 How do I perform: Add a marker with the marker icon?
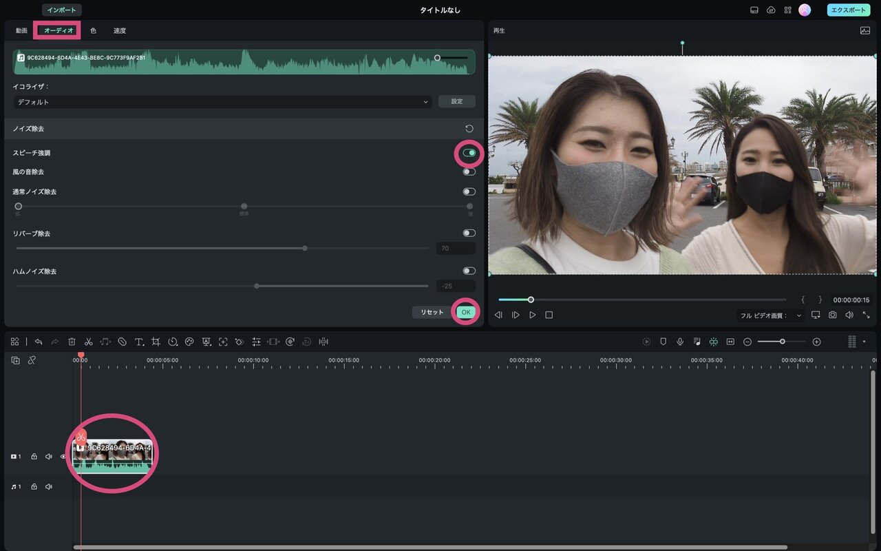664,342
